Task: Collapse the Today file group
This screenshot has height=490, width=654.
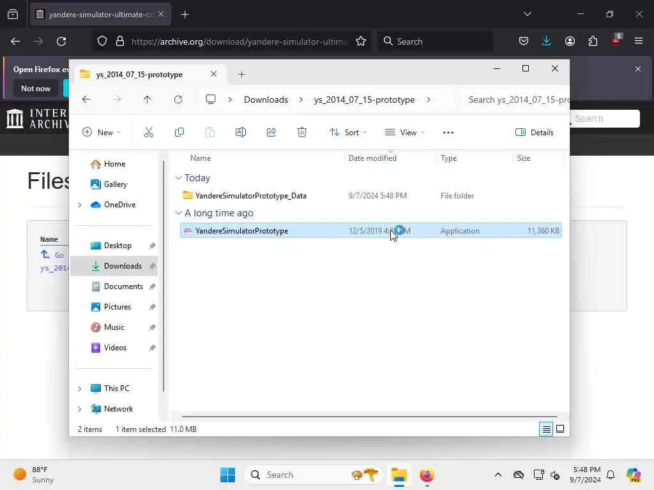Action: [x=178, y=178]
